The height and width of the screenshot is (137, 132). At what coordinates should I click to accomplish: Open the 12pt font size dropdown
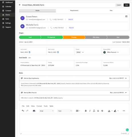(x=65, y=111)
